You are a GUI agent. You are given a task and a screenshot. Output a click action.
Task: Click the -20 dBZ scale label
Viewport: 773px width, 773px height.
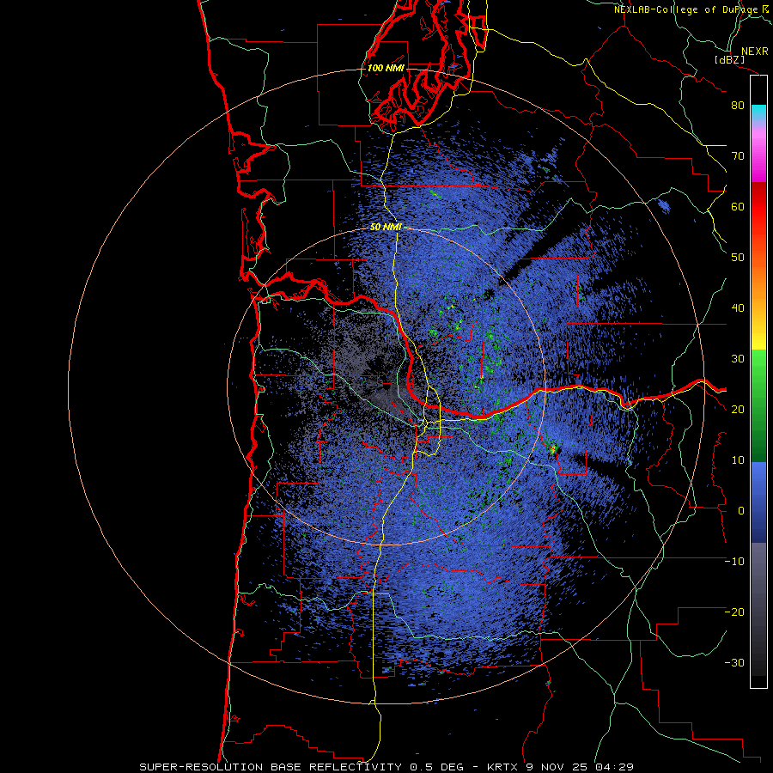tap(734, 612)
